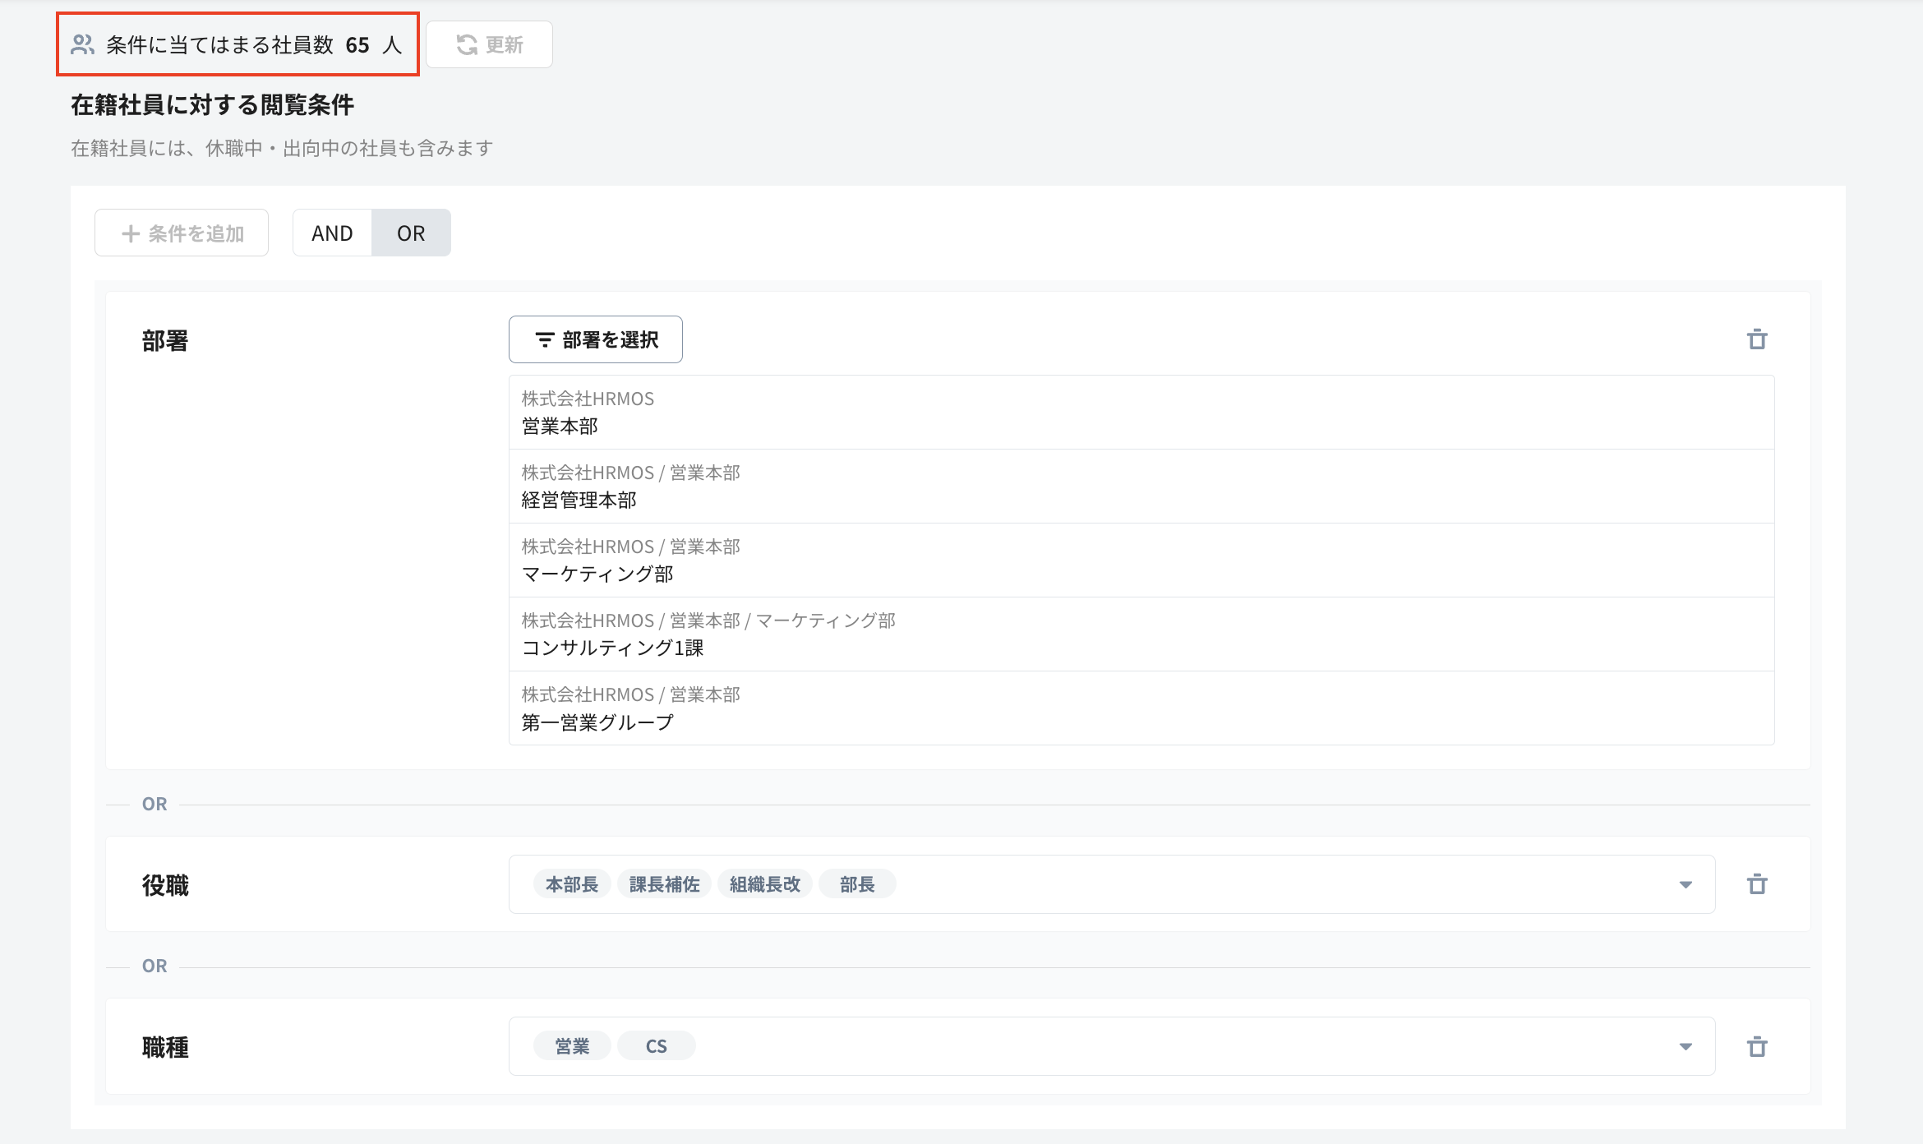Click the 本部長 tag in 役職
Image resolution: width=1923 pixels, height=1144 pixels.
click(572, 884)
